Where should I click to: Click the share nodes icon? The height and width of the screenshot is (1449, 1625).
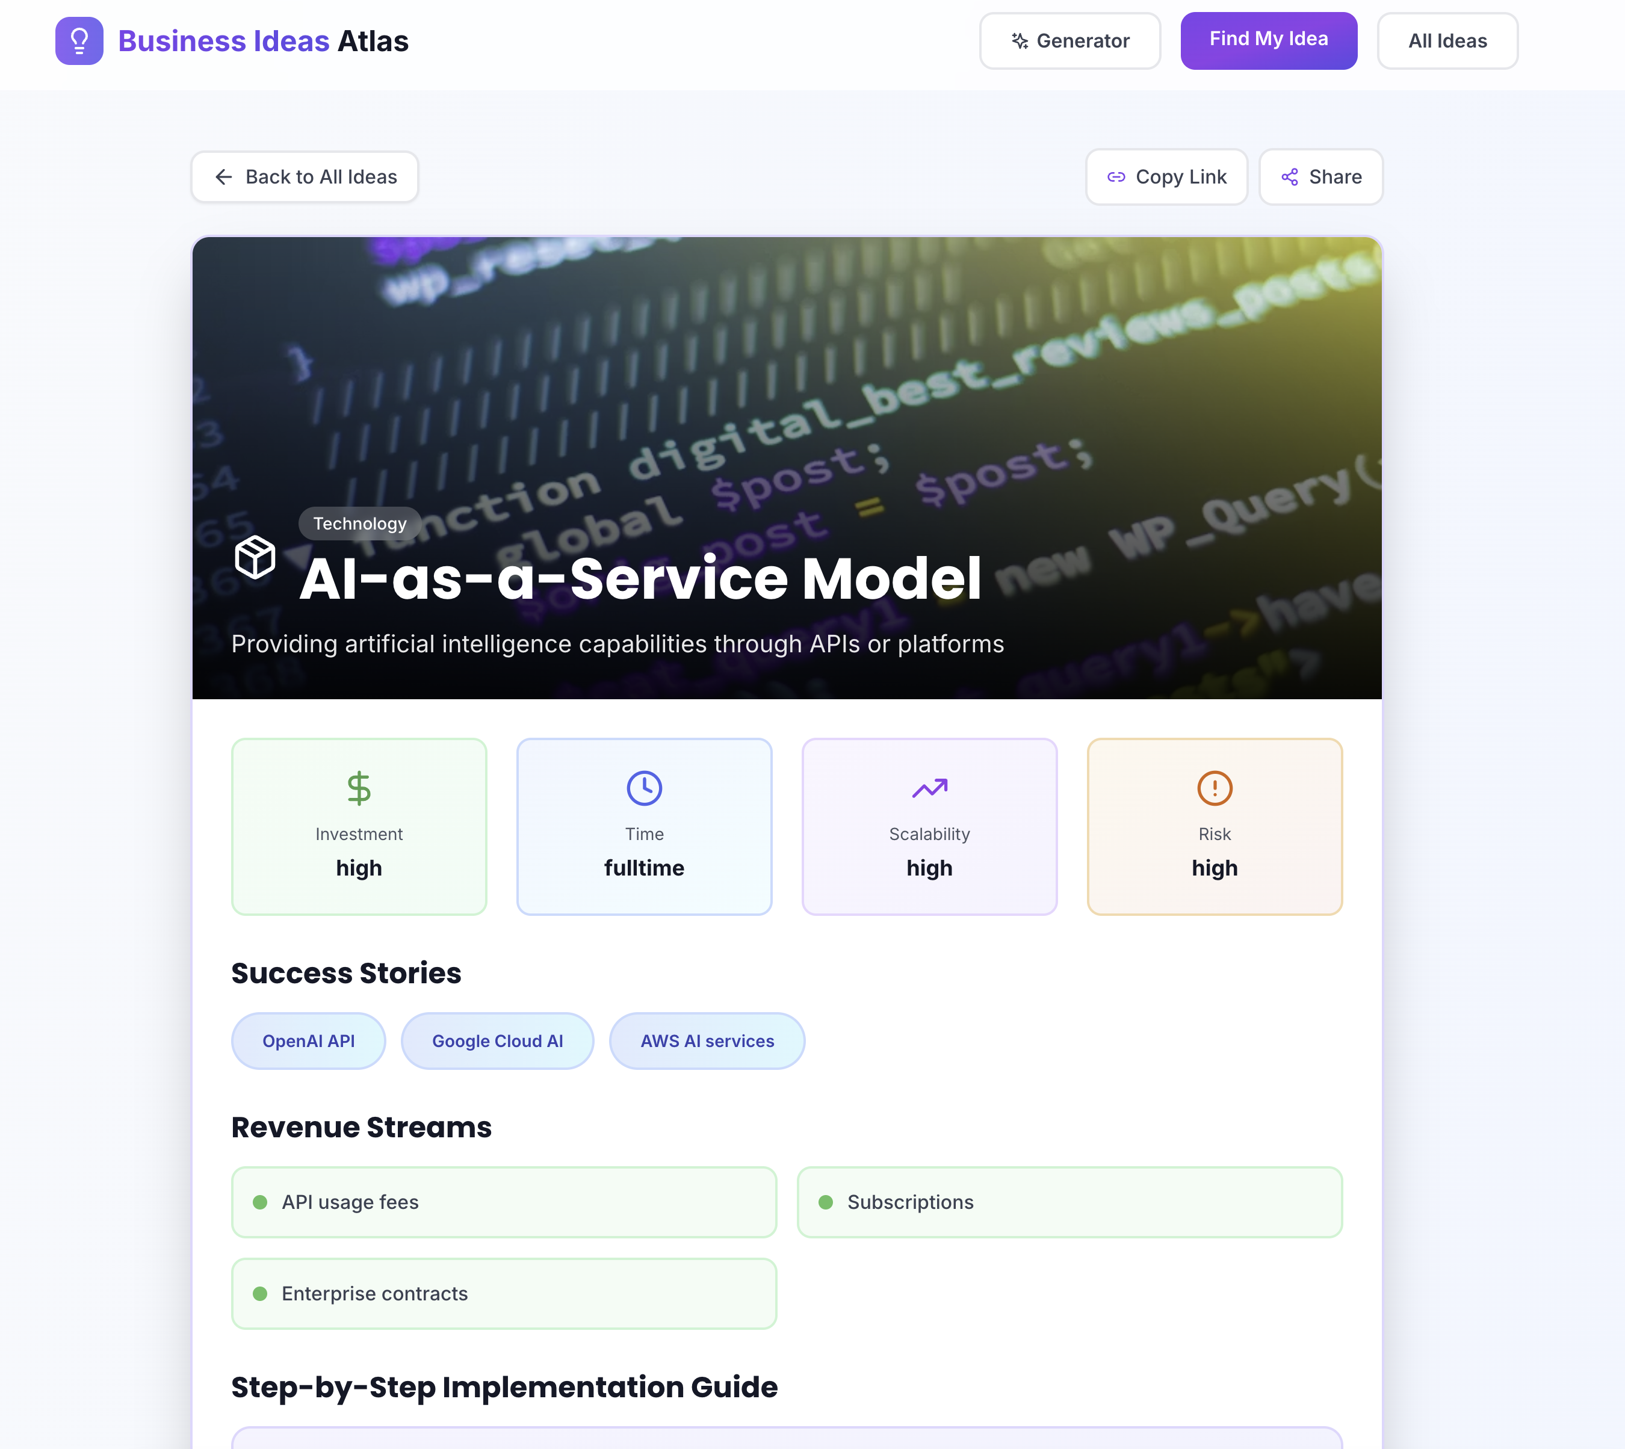[1290, 177]
